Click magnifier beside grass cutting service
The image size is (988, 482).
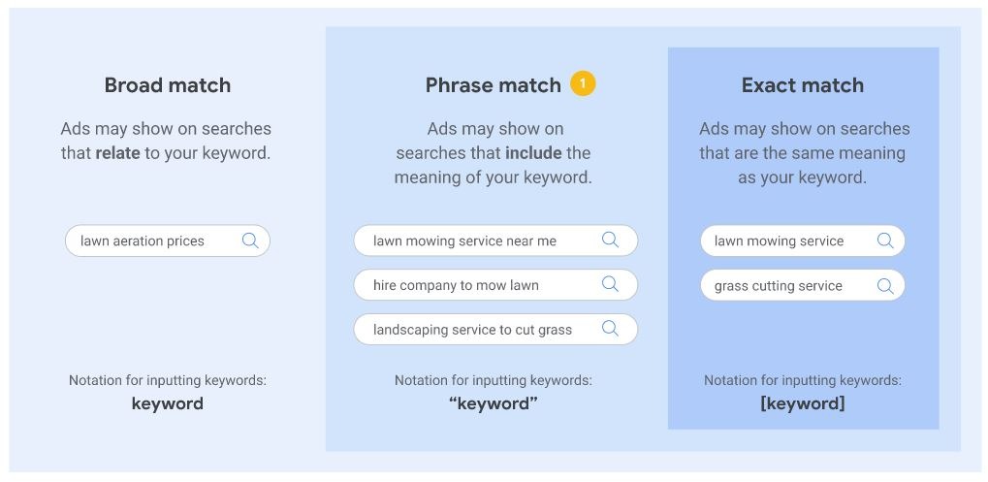point(885,285)
